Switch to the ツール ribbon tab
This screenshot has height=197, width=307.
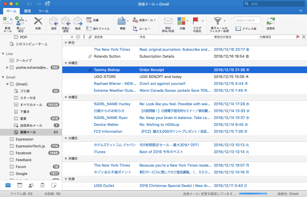click(44, 11)
